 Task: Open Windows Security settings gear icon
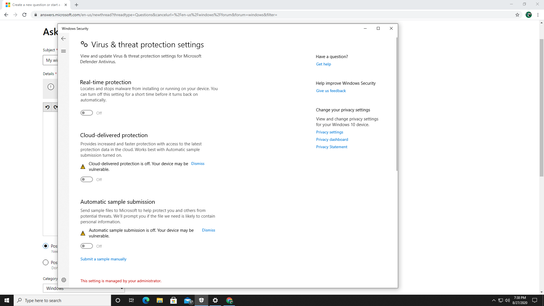tap(64, 280)
